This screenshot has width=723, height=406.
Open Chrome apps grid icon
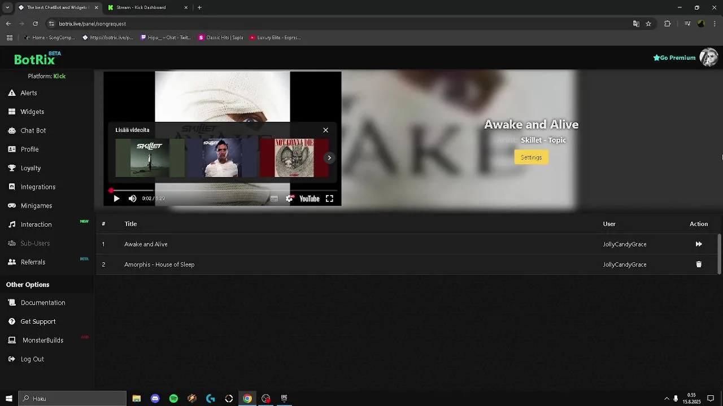click(x=10, y=38)
